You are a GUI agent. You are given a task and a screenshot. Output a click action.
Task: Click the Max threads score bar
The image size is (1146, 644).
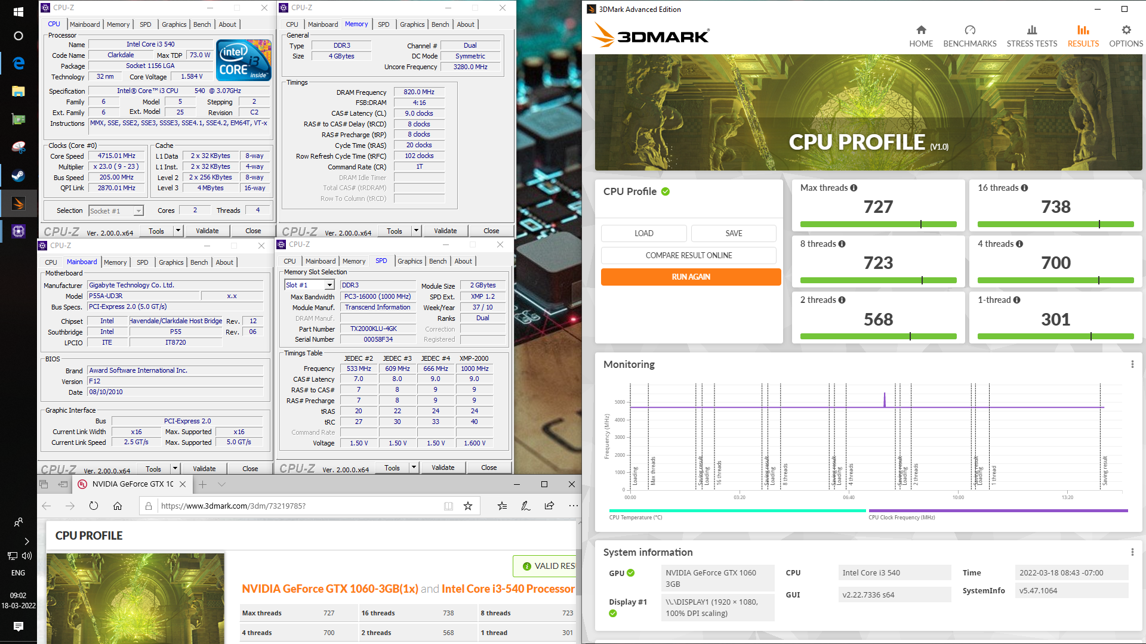[x=878, y=224]
